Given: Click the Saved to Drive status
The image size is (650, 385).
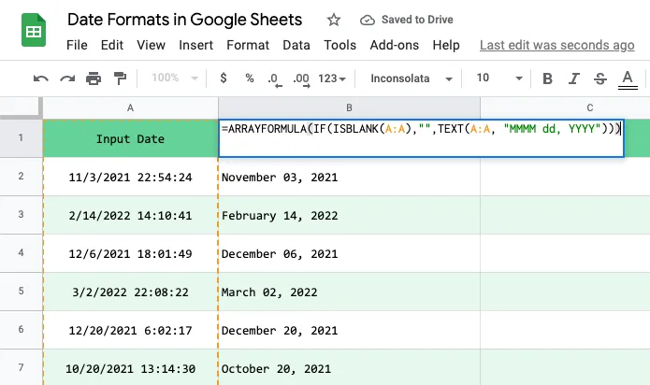Looking at the screenshot, I should click(x=407, y=20).
